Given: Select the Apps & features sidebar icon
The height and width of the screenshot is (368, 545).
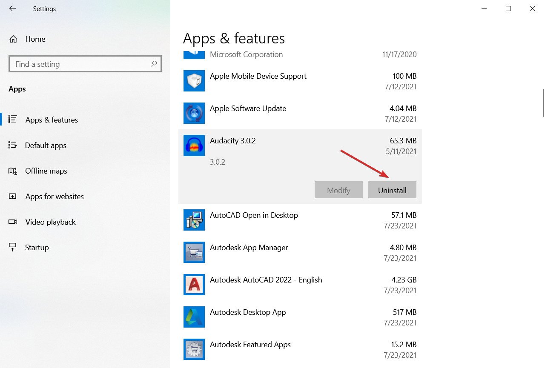Looking at the screenshot, I should click(12, 120).
